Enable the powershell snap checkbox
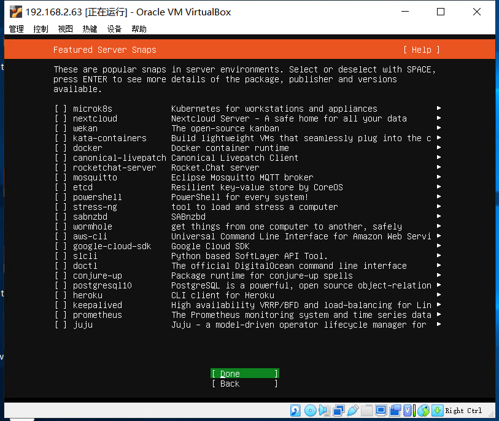 [61, 197]
